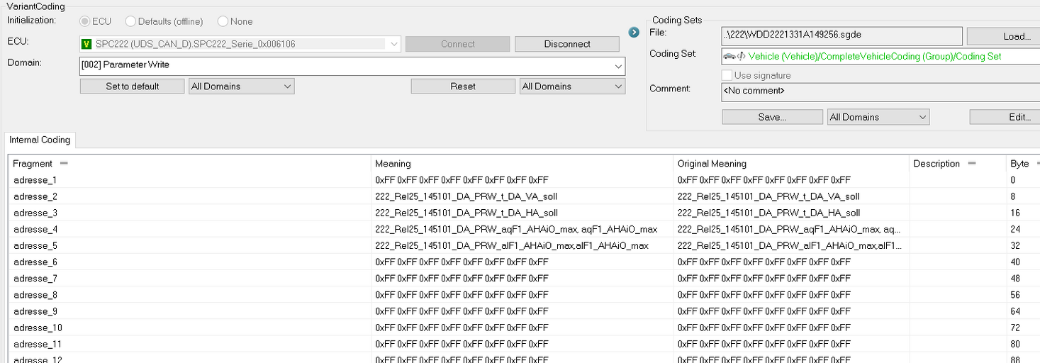Select the ECU initialization radio button
The width and height of the screenshot is (1040, 363).
point(85,21)
